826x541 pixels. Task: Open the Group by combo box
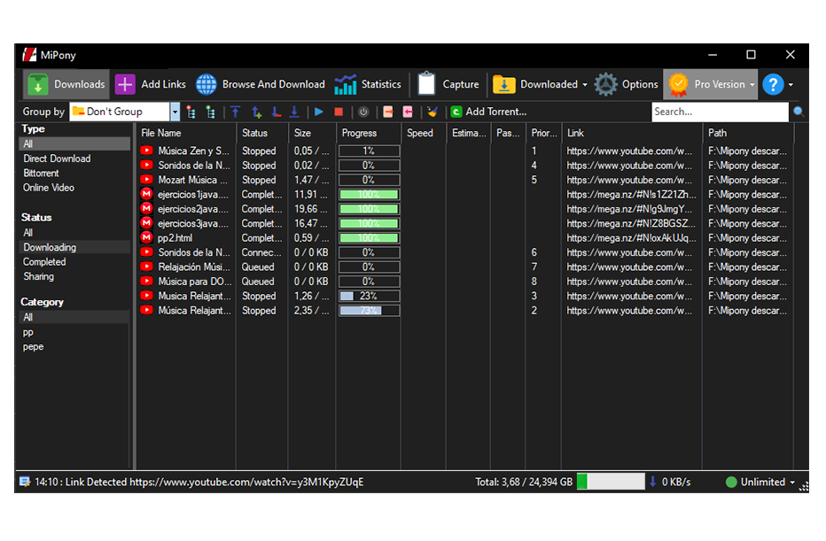[x=125, y=112]
